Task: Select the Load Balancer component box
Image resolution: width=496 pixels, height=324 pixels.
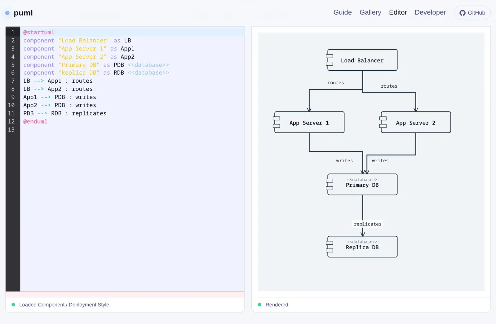Action: tap(362, 60)
